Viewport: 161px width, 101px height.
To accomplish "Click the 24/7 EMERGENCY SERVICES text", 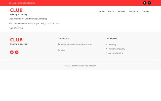I will click(x=24, y=3).
